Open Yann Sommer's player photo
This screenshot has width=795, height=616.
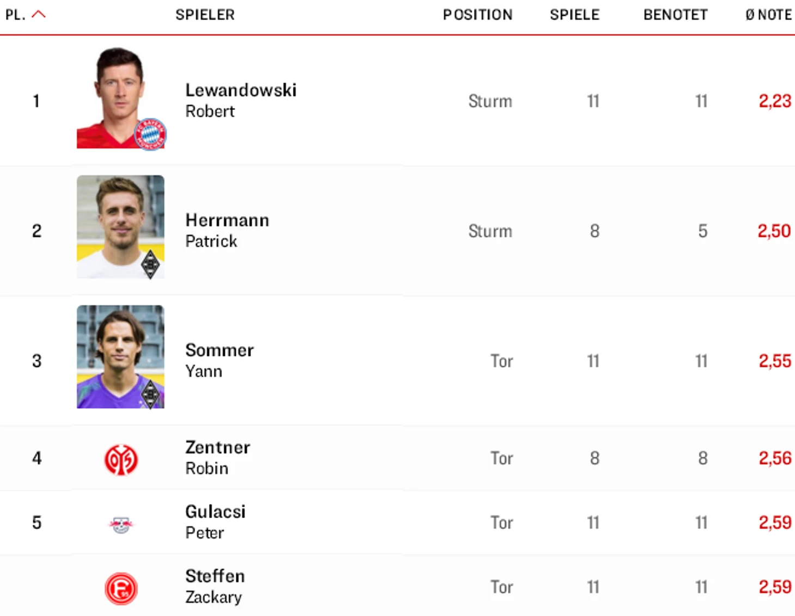click(120, 357)
